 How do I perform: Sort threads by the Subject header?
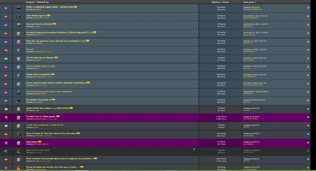coord(30,2)
